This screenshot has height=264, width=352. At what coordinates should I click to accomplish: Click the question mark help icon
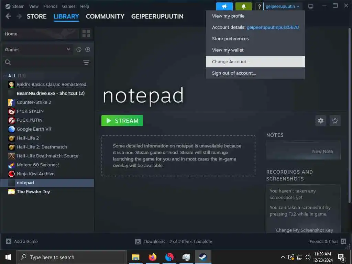[259, 7]
